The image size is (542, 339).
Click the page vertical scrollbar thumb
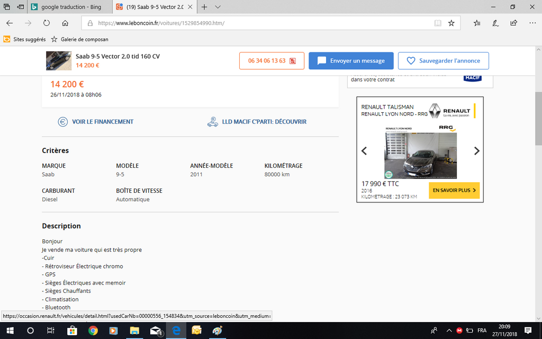coord(538,119)
